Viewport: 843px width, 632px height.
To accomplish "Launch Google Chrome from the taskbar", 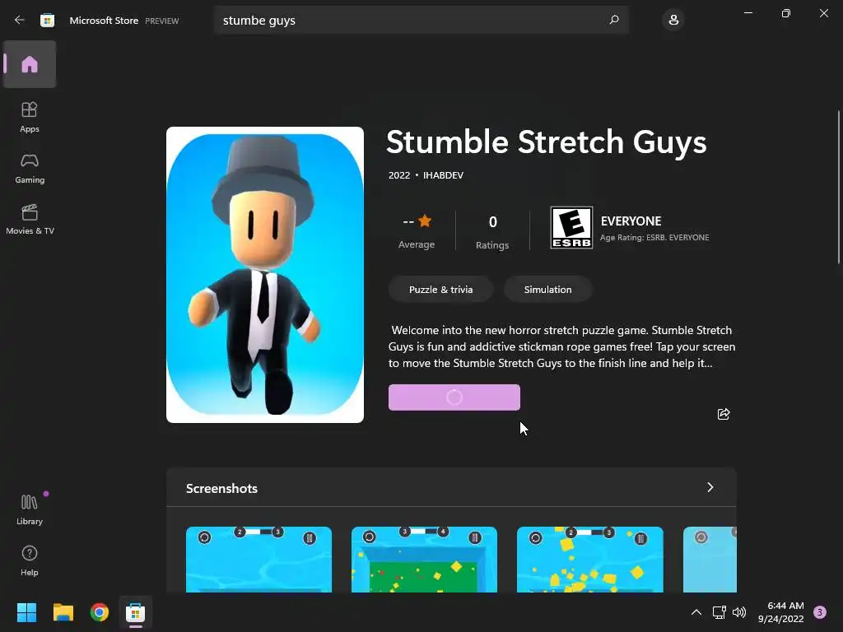I will coord(100,612).
